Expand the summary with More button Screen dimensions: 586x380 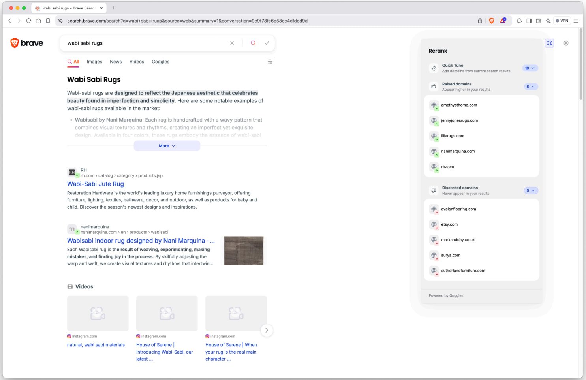[x=167, y=146]
